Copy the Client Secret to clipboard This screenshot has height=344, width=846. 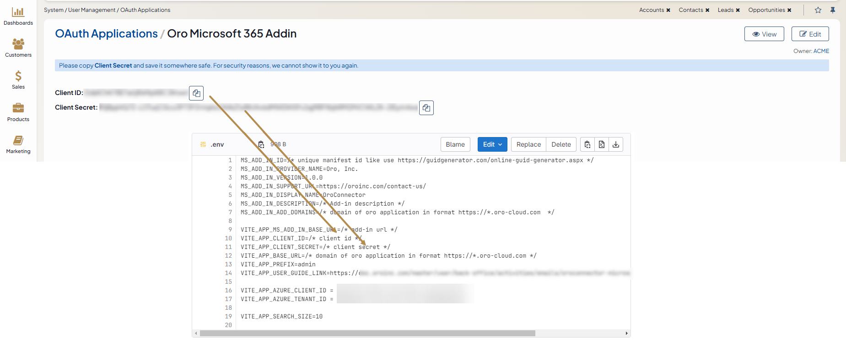[426, 108]
